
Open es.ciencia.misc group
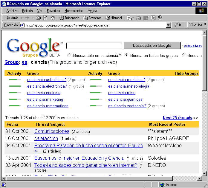(122, 93)
